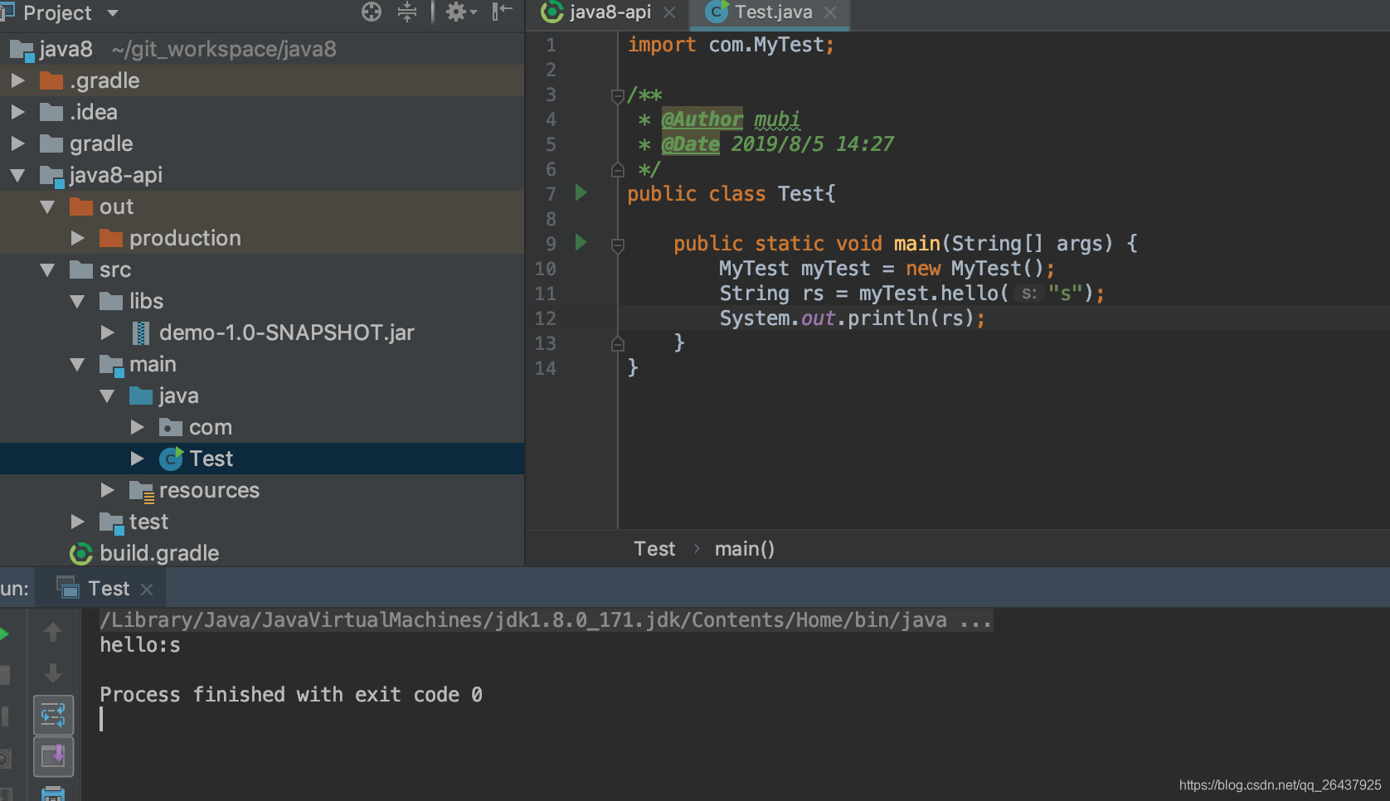Run class Test from gutter arrow on line 7

(x=581, y=193)
